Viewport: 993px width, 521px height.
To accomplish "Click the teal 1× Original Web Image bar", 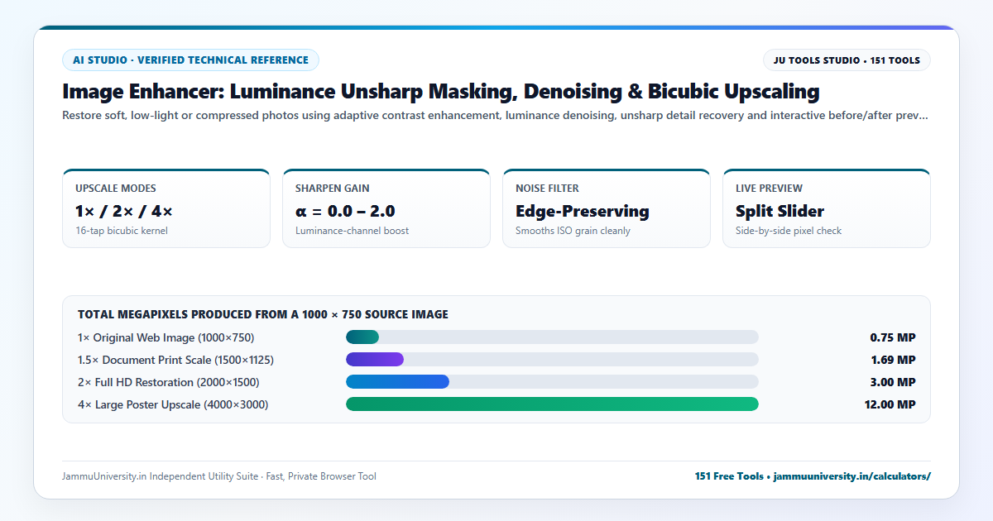I will [x=362, y=337].
